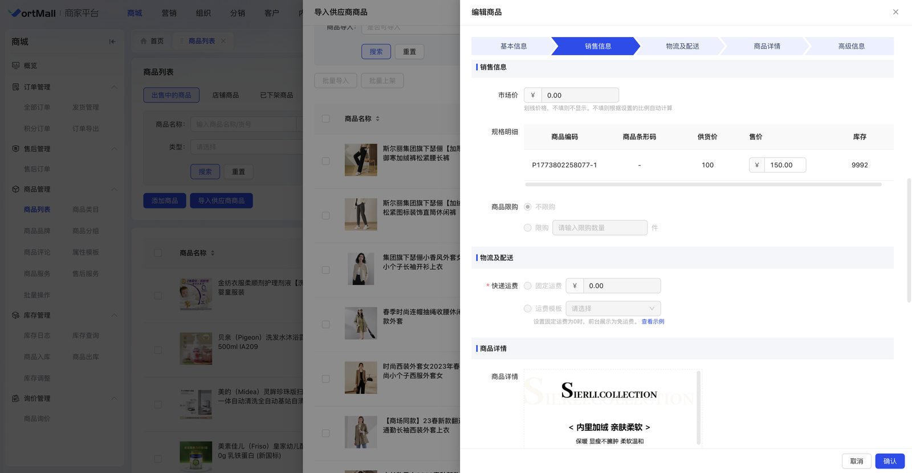Screen dimensions: 912x473
Task: Switch to the 基本信息 step tab
Action: pos(513,46)
